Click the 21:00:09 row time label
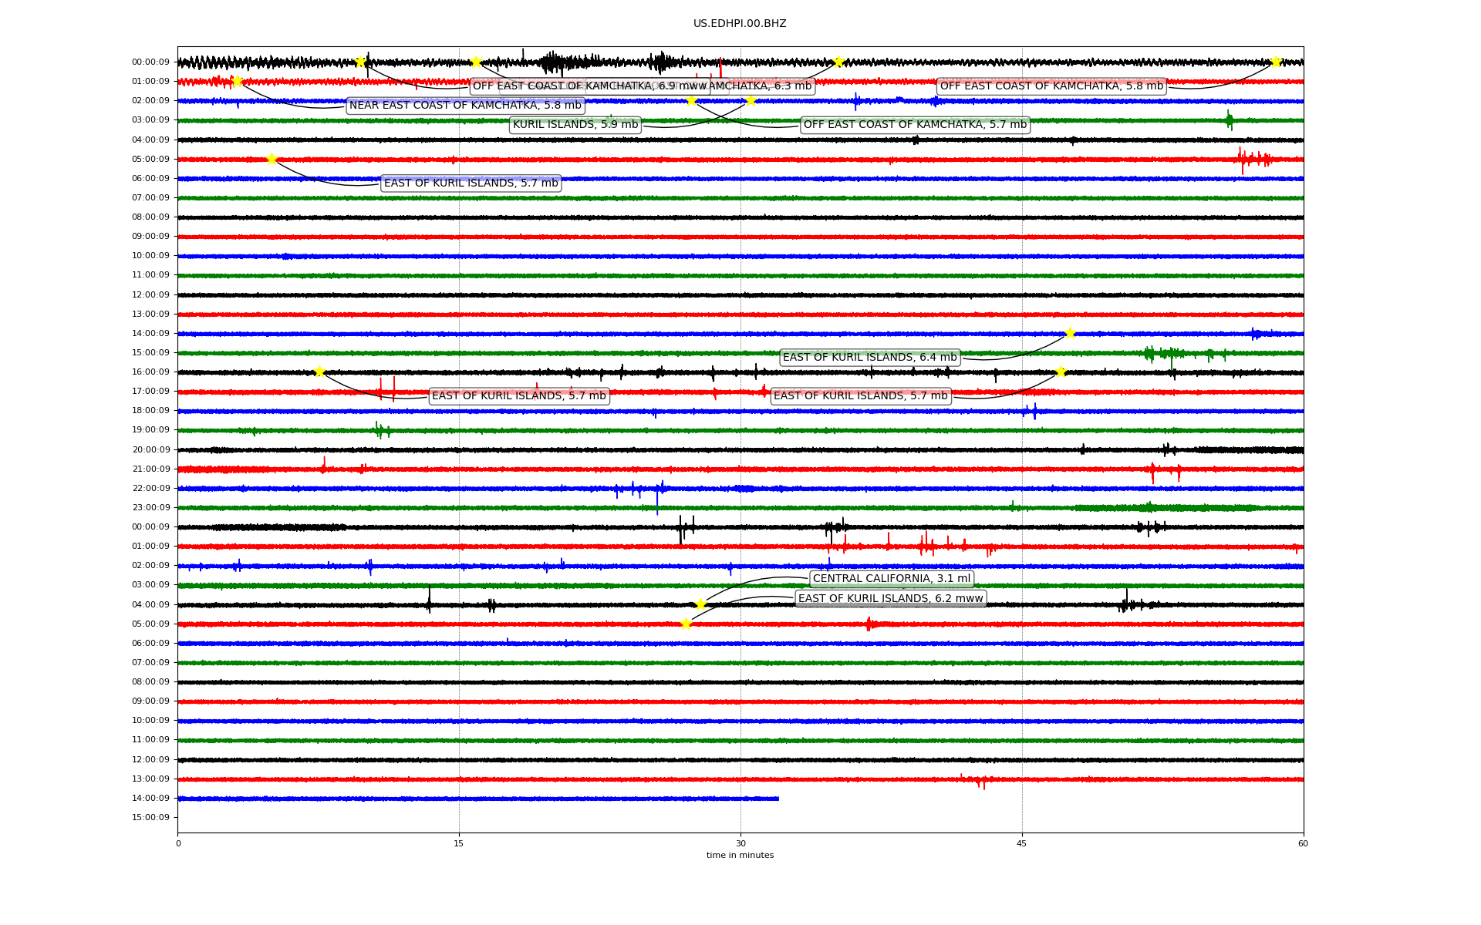Screen dimensions: 1481x925 coord(150,469)
